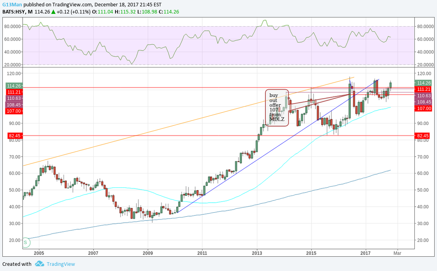This screenshot has width=437, height=271.
Task: Click the TradingView cloud logo icon
Action: 39,263
